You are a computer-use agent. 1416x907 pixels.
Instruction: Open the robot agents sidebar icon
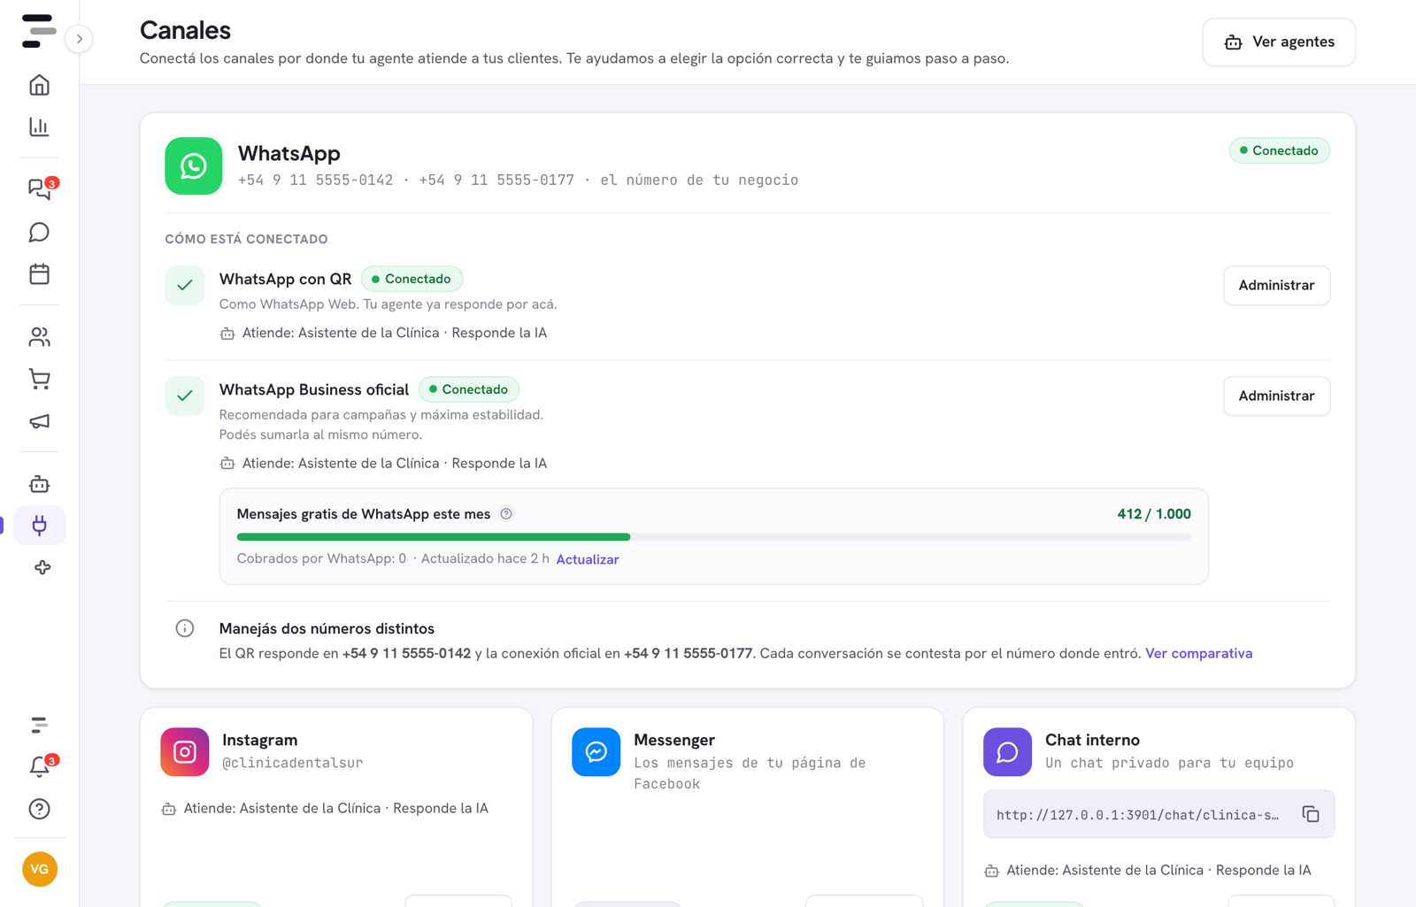pos(39,484)
